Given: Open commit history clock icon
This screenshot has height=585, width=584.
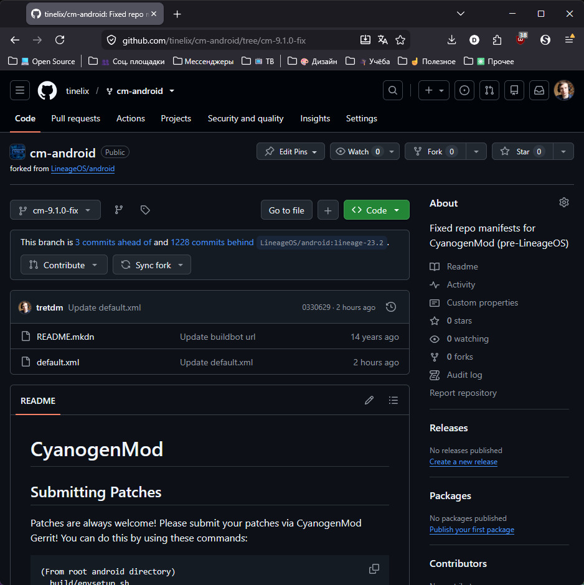Looking at the screenshot, I should 391,307.
